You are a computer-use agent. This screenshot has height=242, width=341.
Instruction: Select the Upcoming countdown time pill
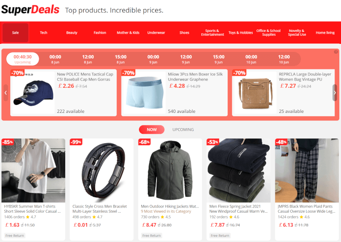[23, 59]
